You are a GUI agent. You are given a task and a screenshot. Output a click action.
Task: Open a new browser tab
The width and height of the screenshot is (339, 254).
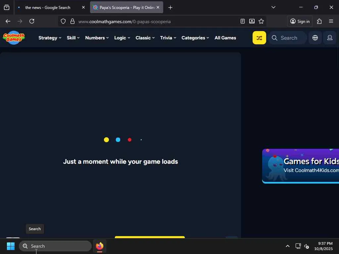[x=170, y=8]
